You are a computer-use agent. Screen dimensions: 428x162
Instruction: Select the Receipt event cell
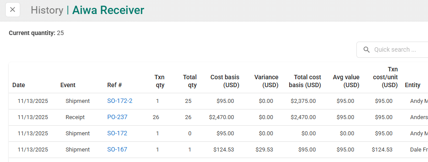75,117
